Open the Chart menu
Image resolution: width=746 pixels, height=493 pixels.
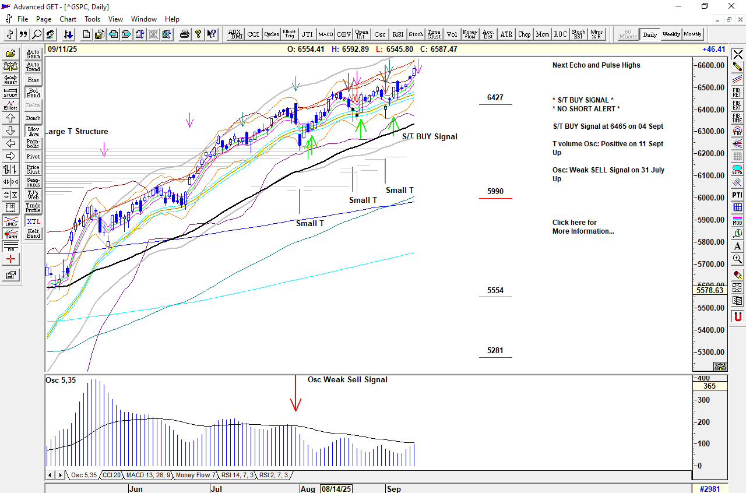pos(68,19)
